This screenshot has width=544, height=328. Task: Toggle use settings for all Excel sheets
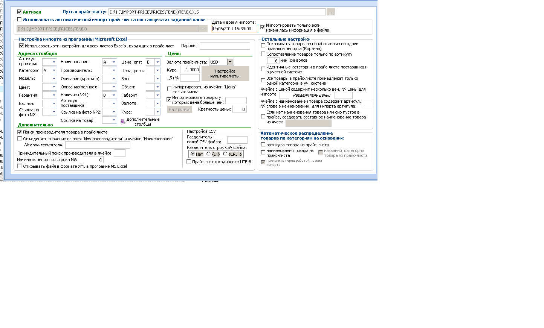click(x=21, y=46)
